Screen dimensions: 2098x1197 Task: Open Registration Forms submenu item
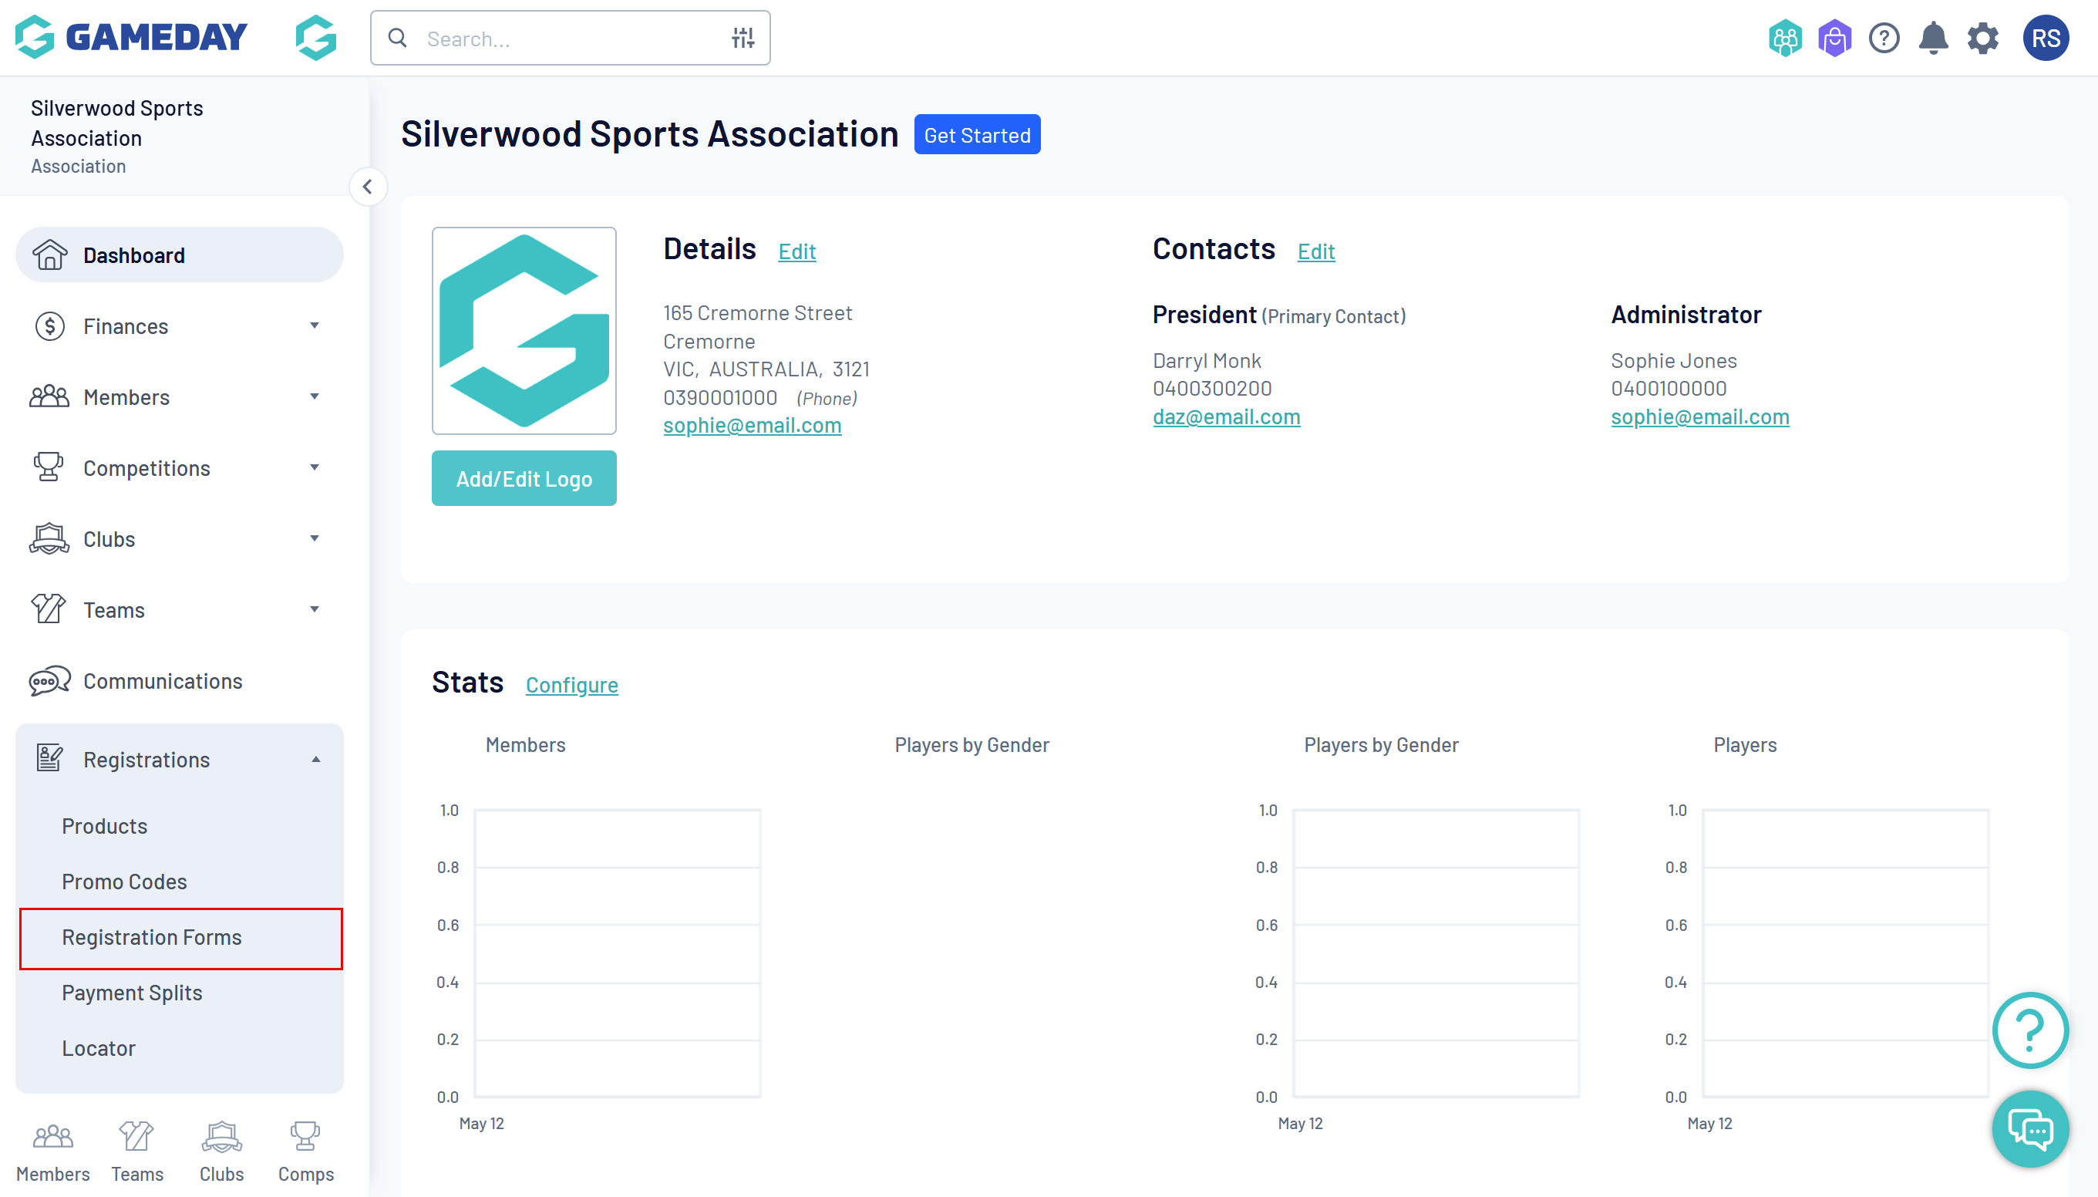(152, 937)
